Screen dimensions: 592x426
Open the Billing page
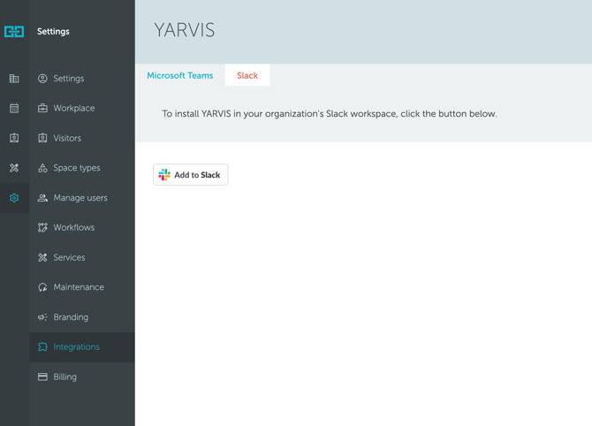(x=65, y=377)
